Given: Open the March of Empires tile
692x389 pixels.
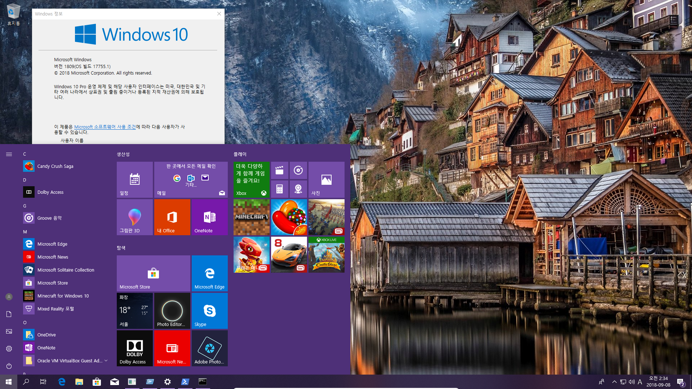Looking at the screenshot, I should pos(327,217).
